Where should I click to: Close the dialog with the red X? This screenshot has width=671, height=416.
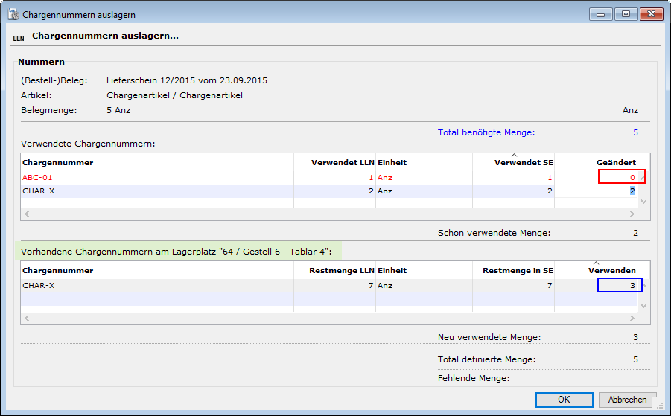tap(652, 14)
